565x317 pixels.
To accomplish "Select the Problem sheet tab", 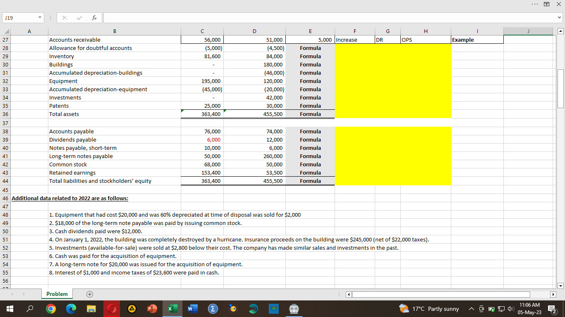I will click(57, 294).
